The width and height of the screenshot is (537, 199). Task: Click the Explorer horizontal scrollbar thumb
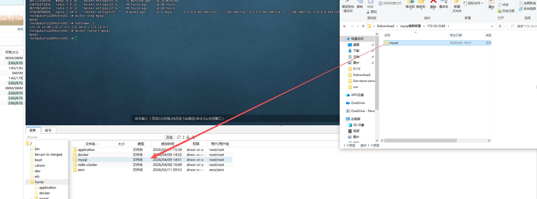pyautogui.click(x=420, y=141)
